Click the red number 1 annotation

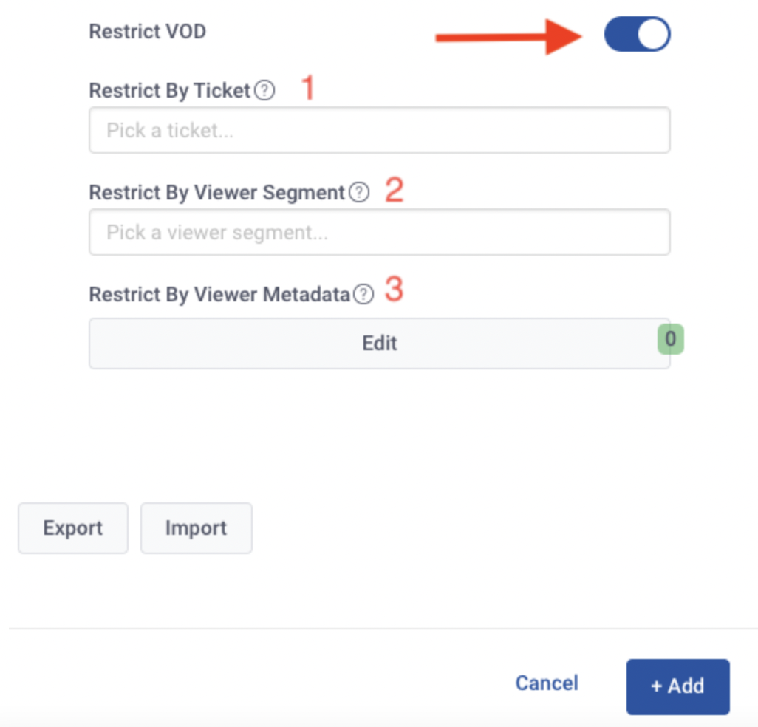point(308,88)
